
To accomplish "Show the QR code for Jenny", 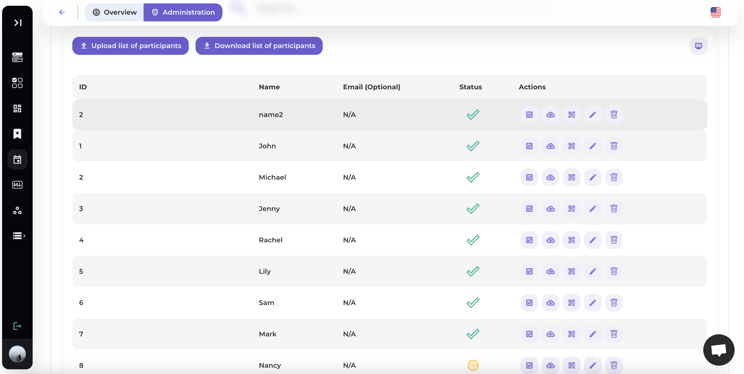I will [x=571, y=209].
